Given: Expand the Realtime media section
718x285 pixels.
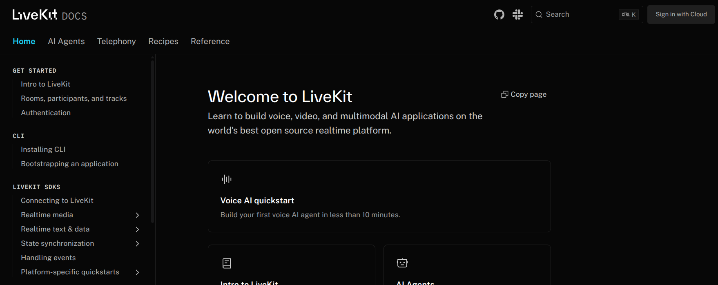Looking at the screenshot, I should pyautogui.click(x=138, y=215).
